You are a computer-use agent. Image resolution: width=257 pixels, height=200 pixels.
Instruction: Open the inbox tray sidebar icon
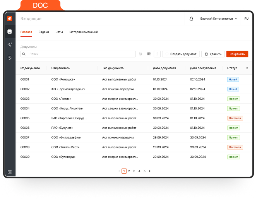10,31
